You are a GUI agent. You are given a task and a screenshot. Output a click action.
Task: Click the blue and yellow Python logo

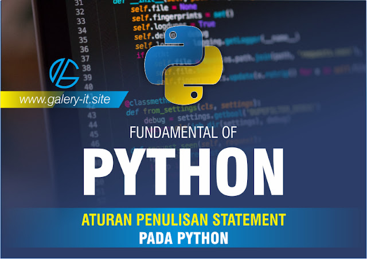point(183,65)
